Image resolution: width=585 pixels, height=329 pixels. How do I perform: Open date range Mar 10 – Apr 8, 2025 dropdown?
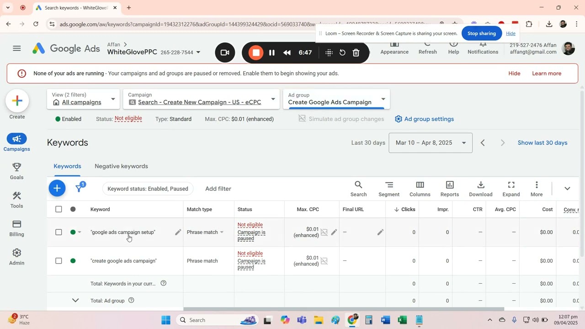click(431, 143)
